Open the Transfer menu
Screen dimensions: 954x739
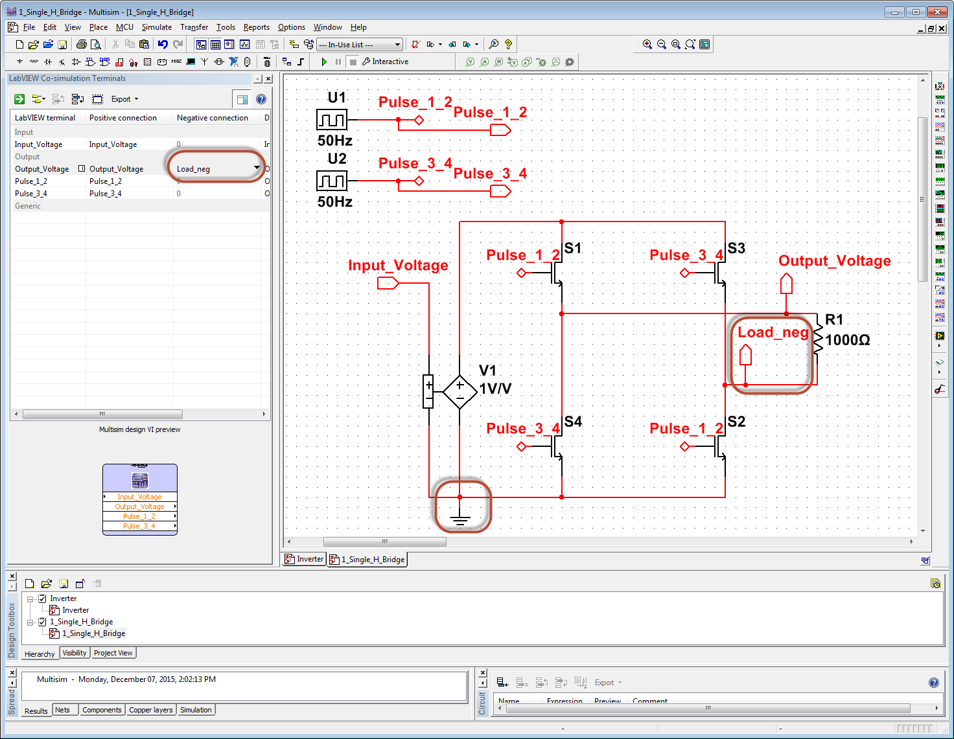coord(194,27)
